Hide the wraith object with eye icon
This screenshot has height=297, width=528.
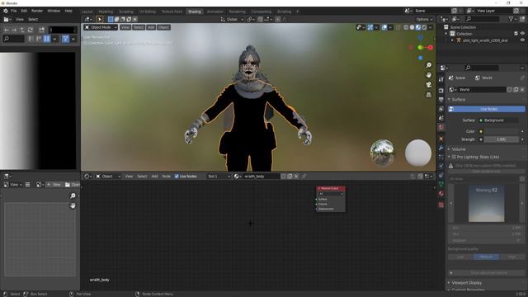click(522, 40)
